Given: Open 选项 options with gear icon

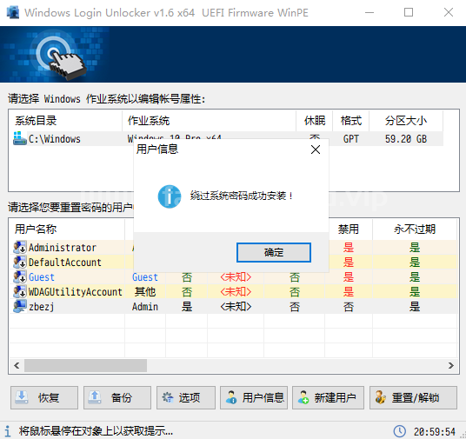Looking at the screenshot, I should [x=168, y=397].
